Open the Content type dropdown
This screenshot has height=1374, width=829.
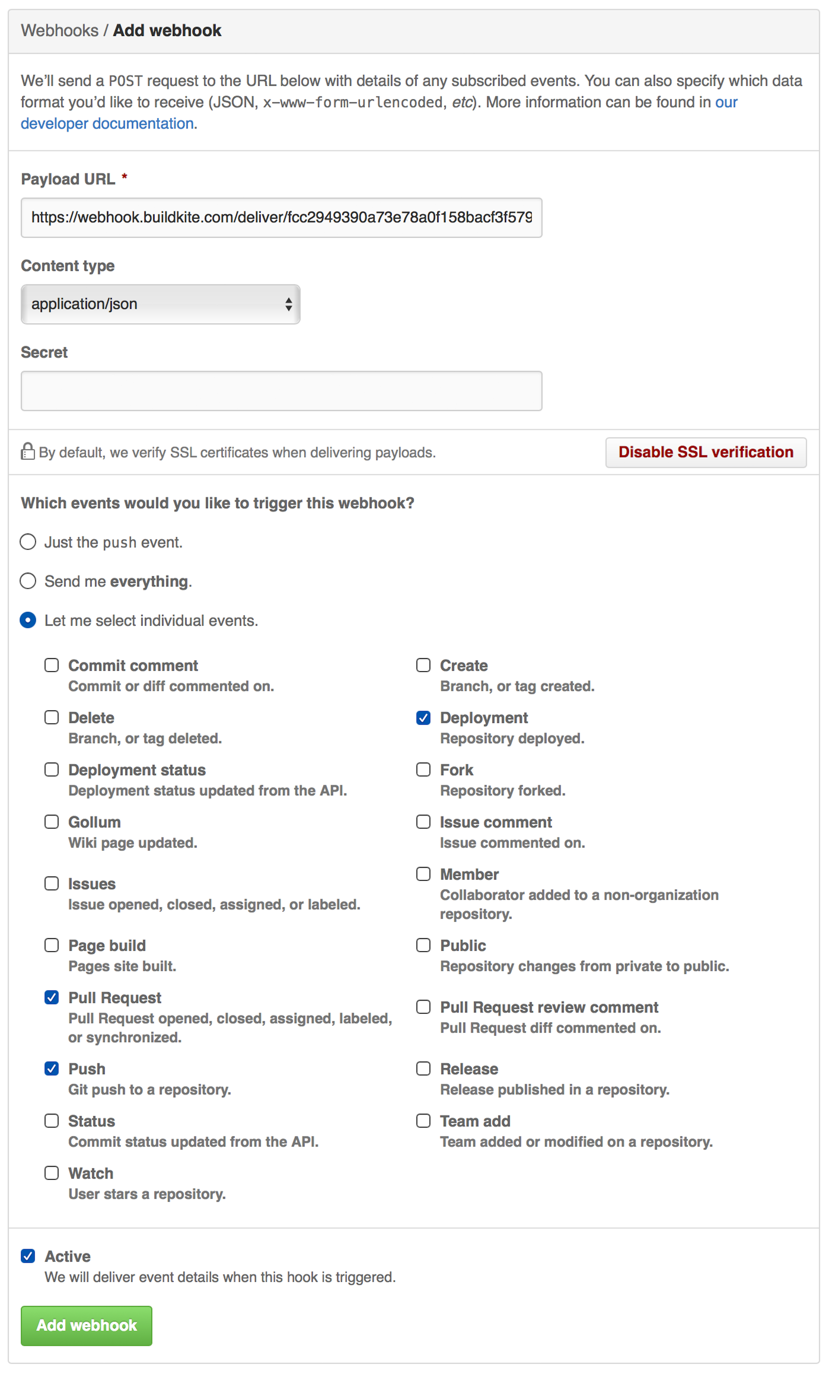pyautogui.click(x=160, y=304)
